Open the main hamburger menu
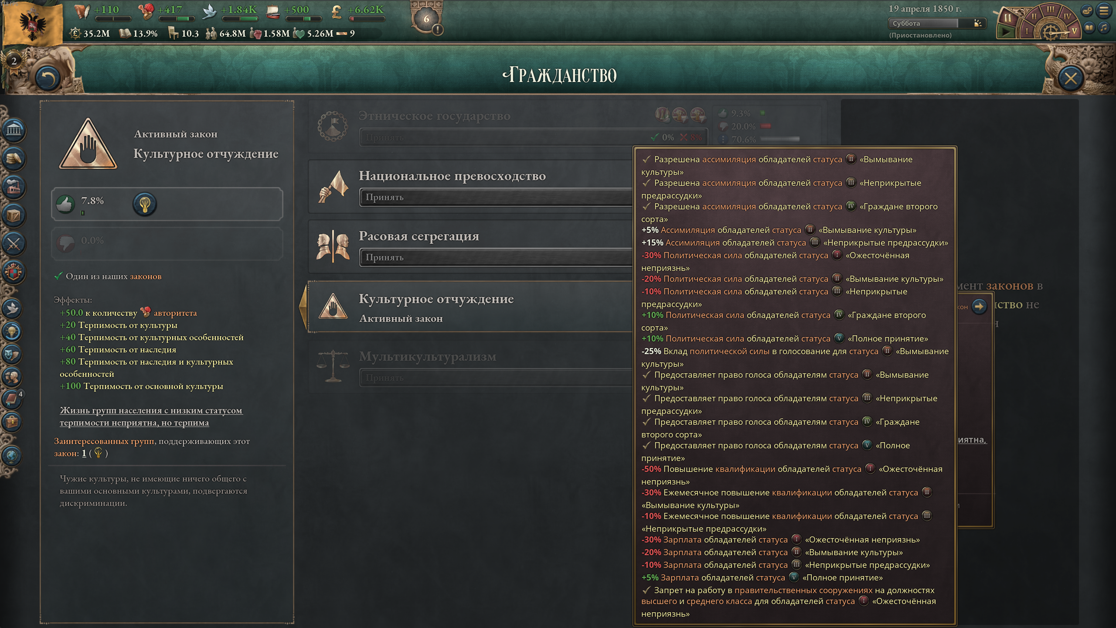Viewport: 1116px width, 628px height. coord(1104,10)
